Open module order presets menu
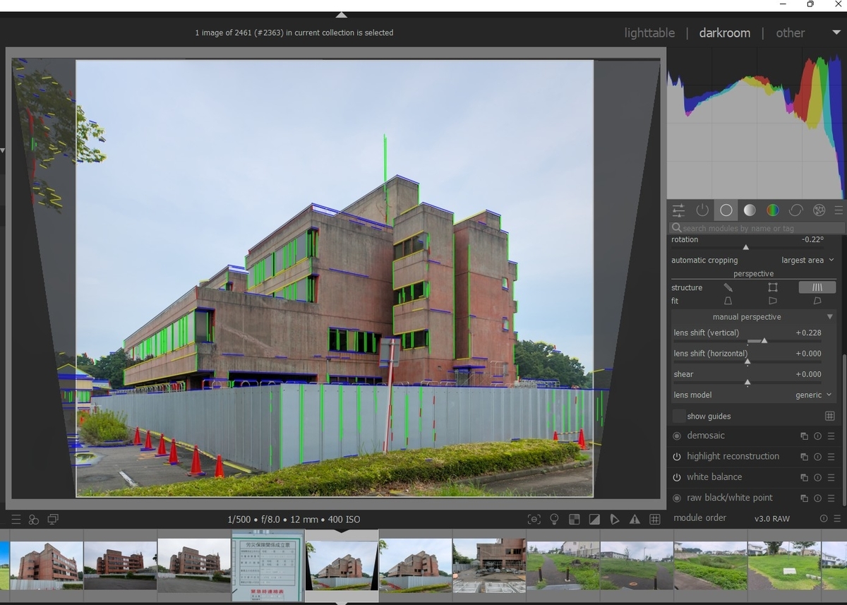847x605 pixels. pyautogui.click(x=836, y=519)
